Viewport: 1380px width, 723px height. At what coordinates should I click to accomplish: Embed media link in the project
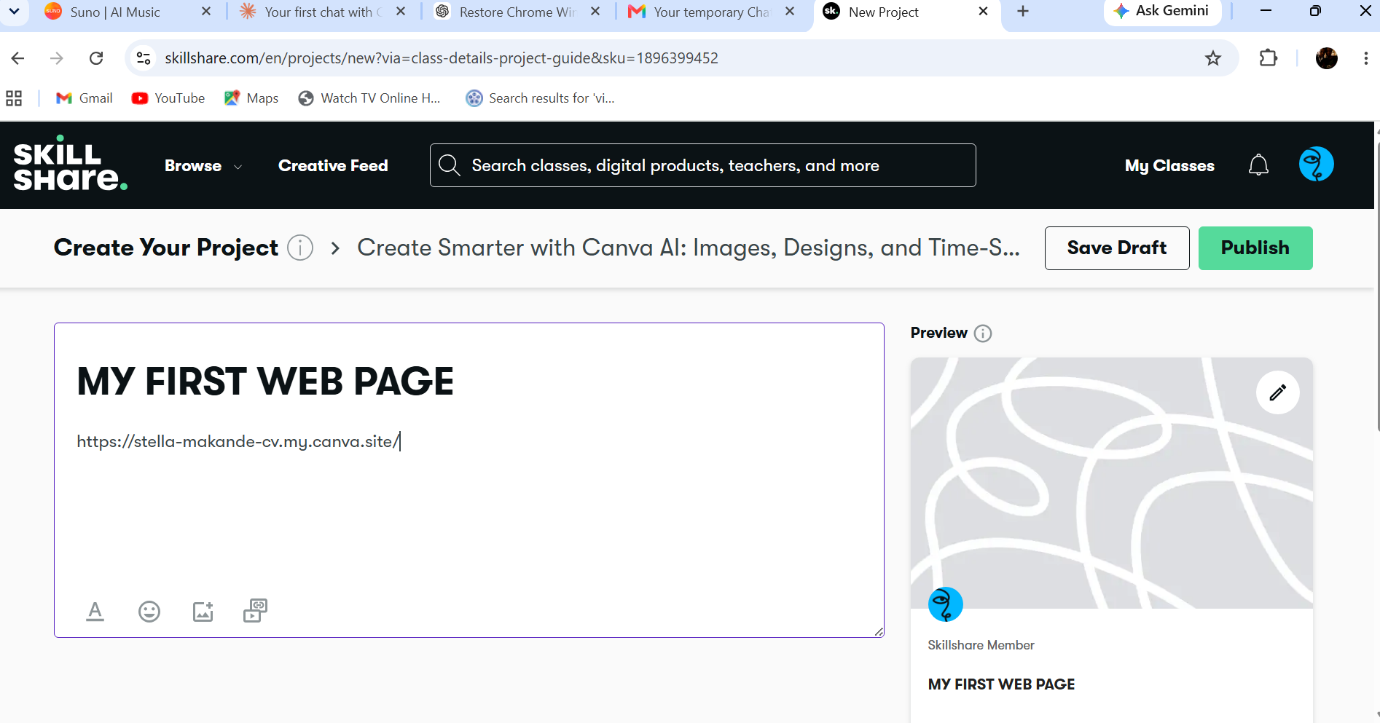pyautogui.click(x=255, y=610)
